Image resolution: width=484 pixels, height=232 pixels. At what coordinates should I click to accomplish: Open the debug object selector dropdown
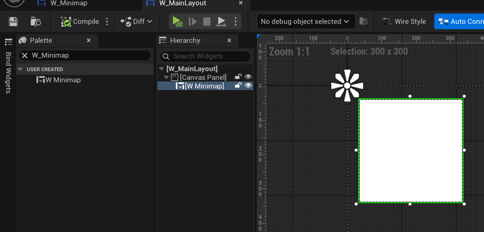306,21
